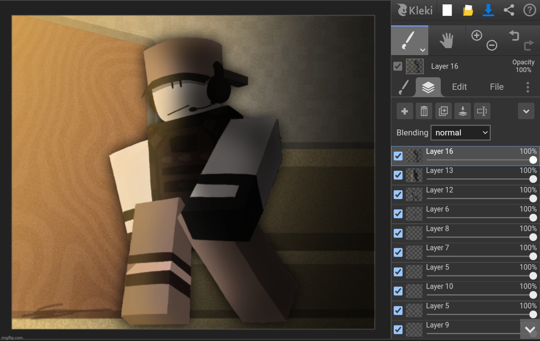
Task: Undo the last action
Action: coord(514,35)
